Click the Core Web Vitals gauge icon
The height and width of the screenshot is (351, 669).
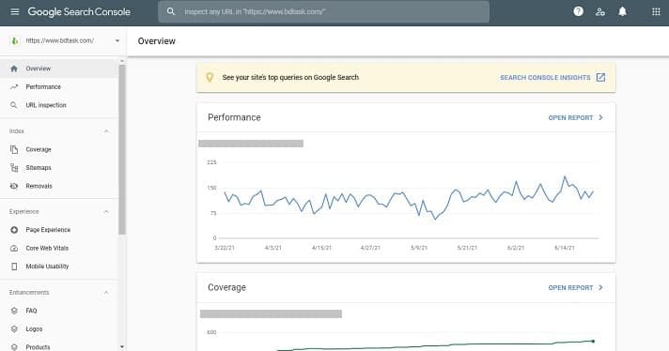[x=14, y=249]
